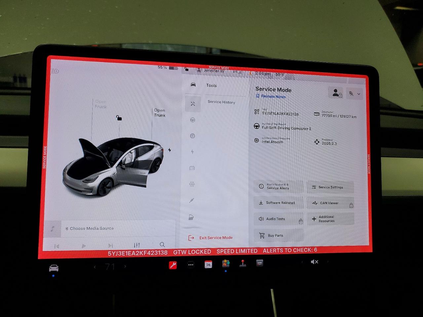This screenshot has height=317, width=423.
Task: Tap the temperature setting 71
Action: (110, 267)
